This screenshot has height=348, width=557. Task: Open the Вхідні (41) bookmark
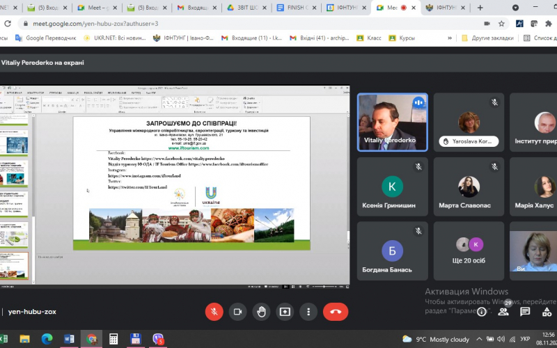(x=320, y=38)
